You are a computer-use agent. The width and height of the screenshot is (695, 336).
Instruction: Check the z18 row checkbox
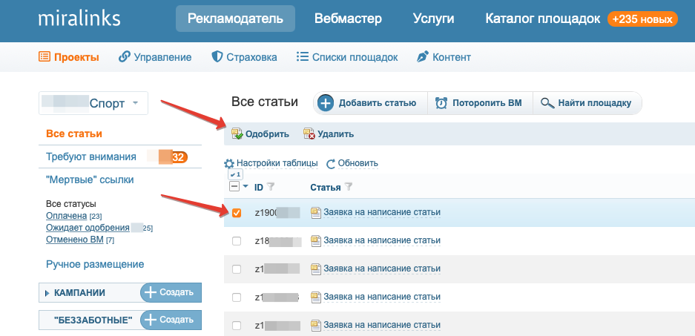[237, 241]
